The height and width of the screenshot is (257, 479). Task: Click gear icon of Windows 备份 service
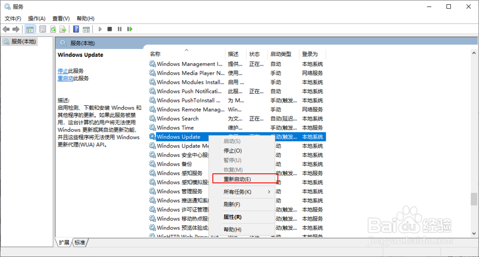152,164
